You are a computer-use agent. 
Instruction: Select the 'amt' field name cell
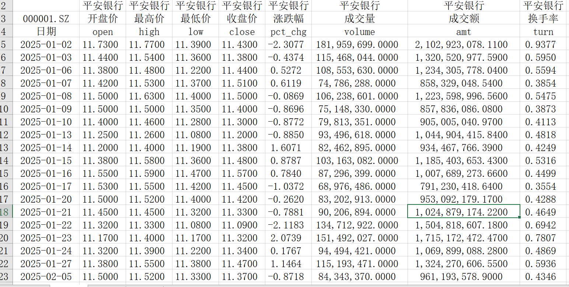pos(464,31)
